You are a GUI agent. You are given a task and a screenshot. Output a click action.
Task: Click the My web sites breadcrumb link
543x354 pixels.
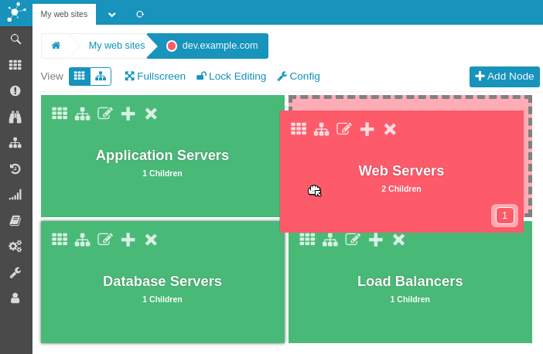pyautogui.click(x=117, y=46)
